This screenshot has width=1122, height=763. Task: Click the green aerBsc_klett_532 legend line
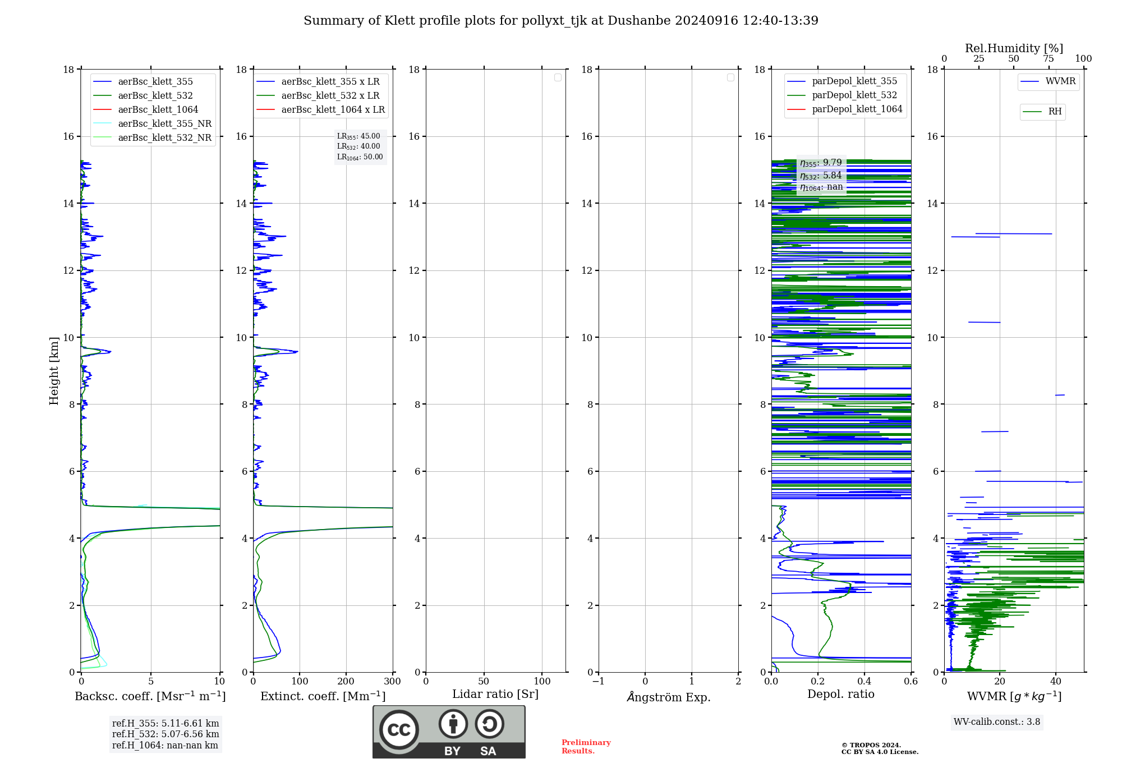(103, 96)
